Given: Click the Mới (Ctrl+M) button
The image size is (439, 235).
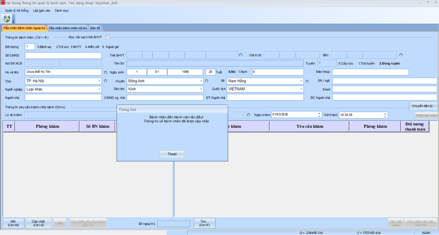Looking at the screenshot, I should click(13, 223).
